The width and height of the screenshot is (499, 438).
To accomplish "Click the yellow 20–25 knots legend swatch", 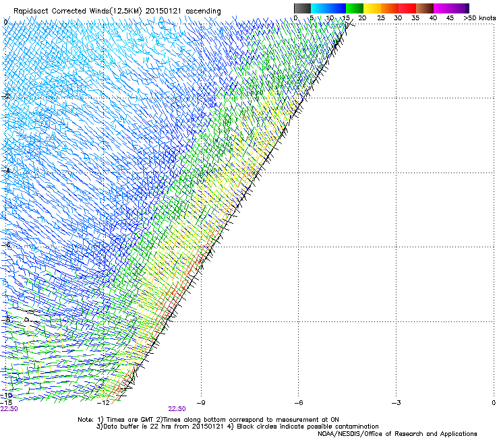I will point(372,8).
